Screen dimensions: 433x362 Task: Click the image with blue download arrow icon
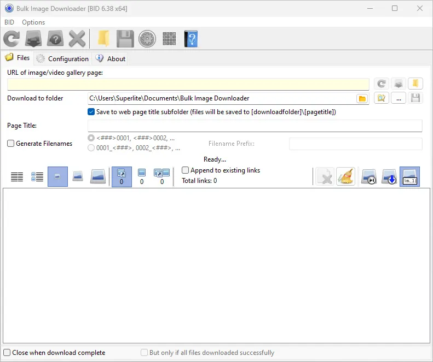(x=389, y=176)
